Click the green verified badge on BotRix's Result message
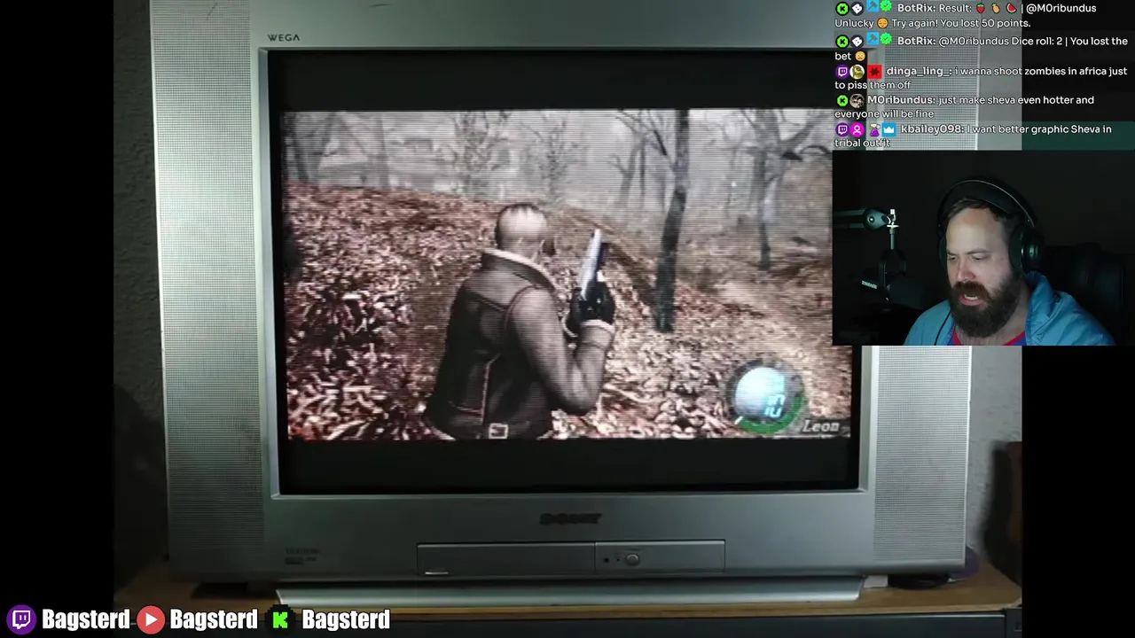Image resolution: width=1135 pixels, height=638 pixels. (886, 6)
